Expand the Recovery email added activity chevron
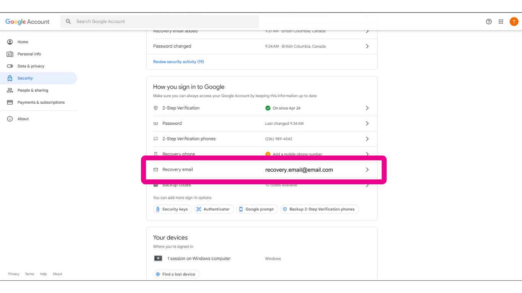Viewport: 522px width, 293px height. (x=367, y=31)
